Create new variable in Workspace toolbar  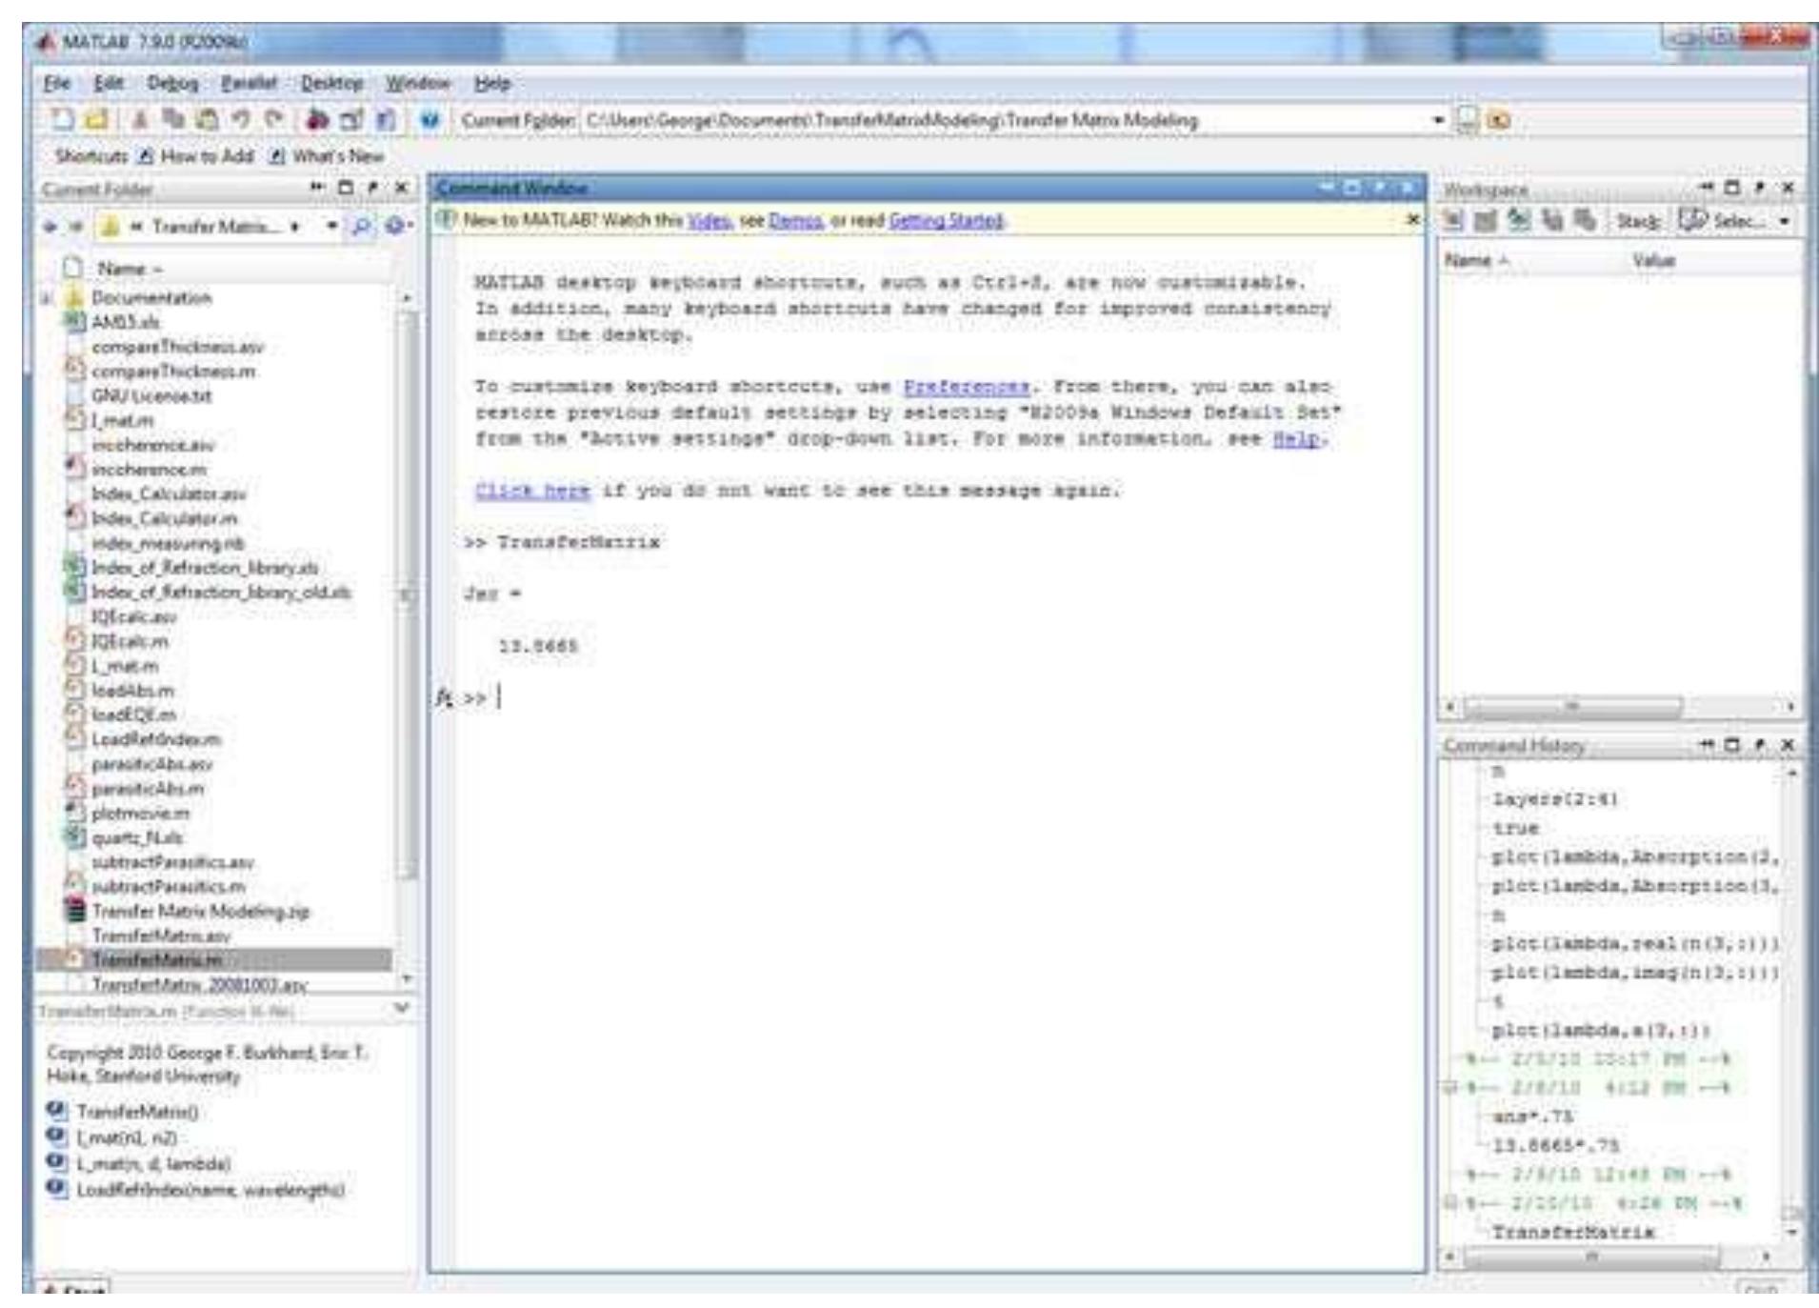coord(1453,221)
